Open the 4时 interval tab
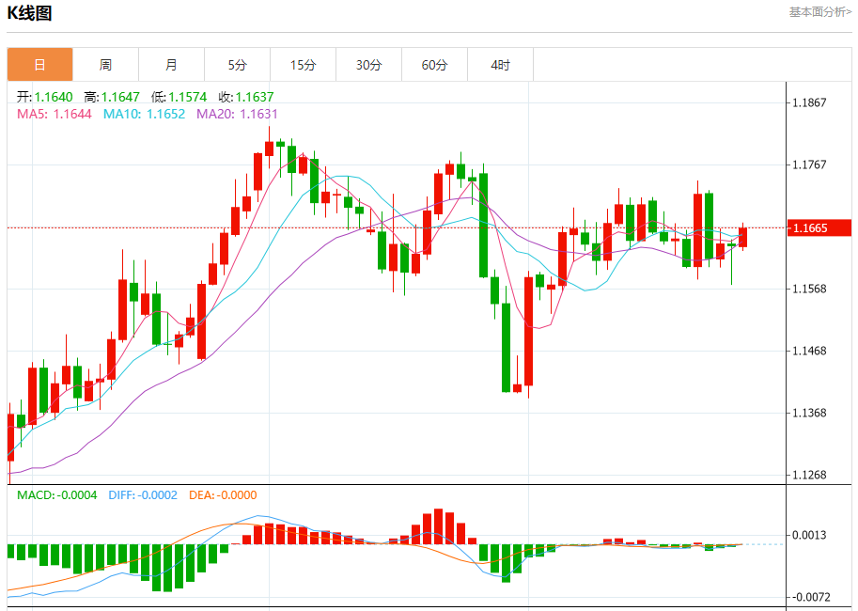 click(x=500, y=65)
